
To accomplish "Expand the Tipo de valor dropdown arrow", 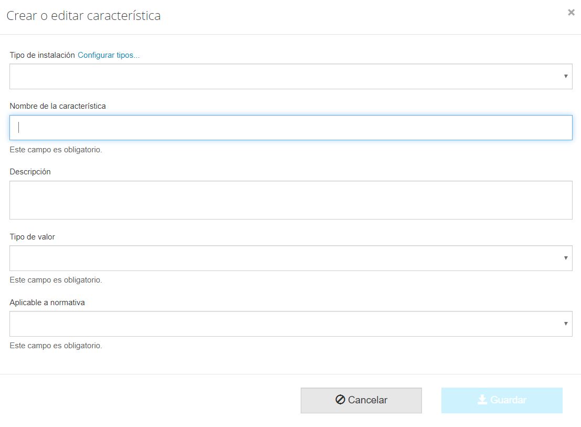I will click(x=566, y=258).
